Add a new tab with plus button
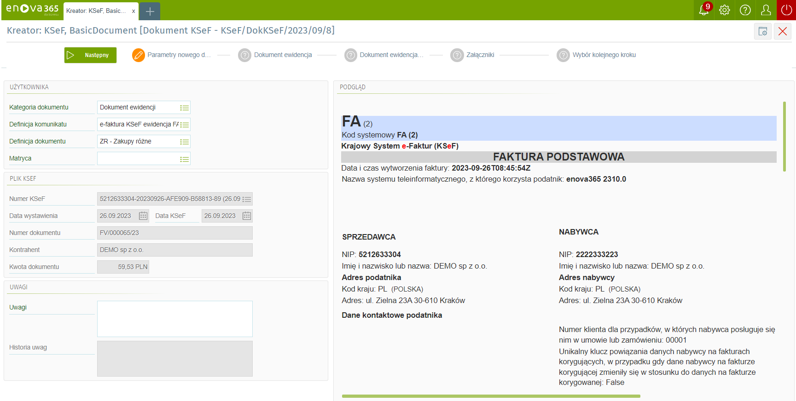Viewport: 796px width, 401px height. click(x=150, y=11)
